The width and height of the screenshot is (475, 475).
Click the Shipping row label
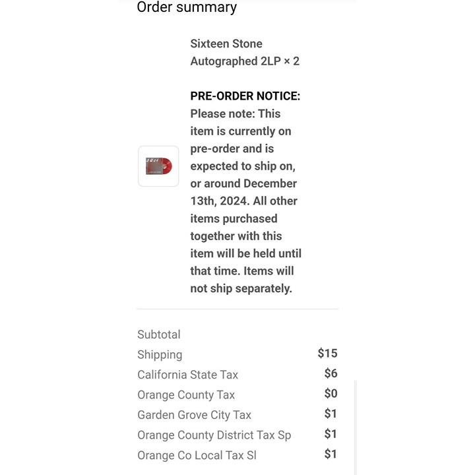pos(160,355)
